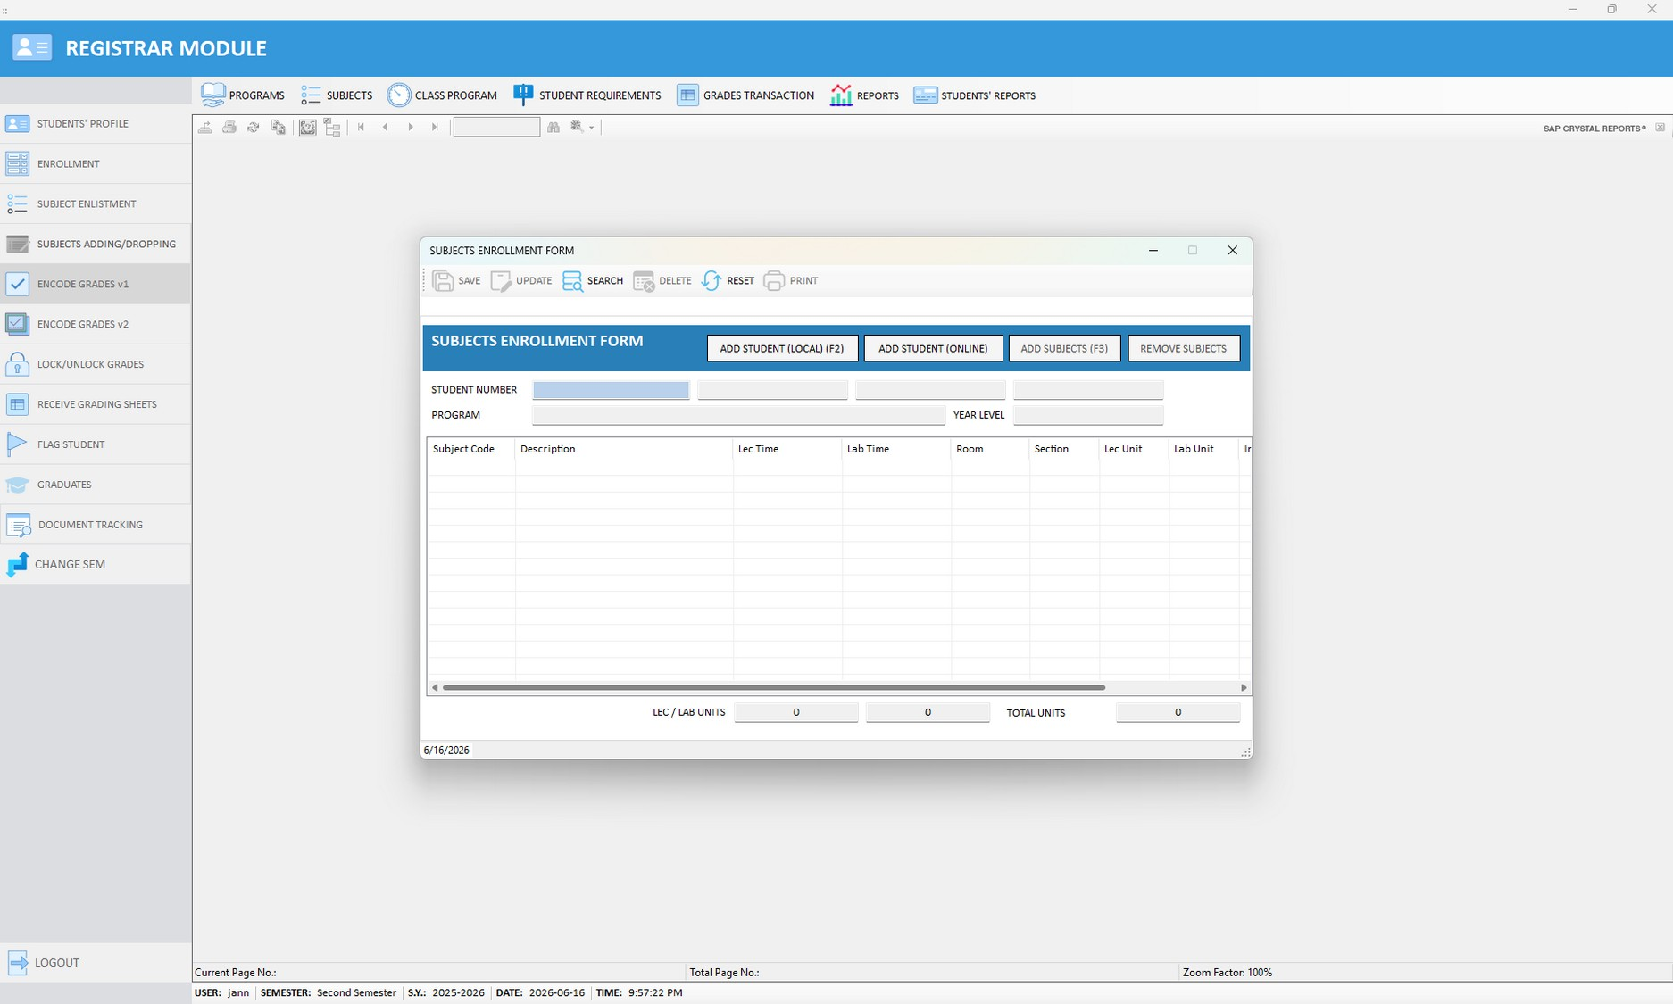This screenshot has height=1004, width=1673.
Task: Open the Programs toolbar item
Action: tap(243, 95)
